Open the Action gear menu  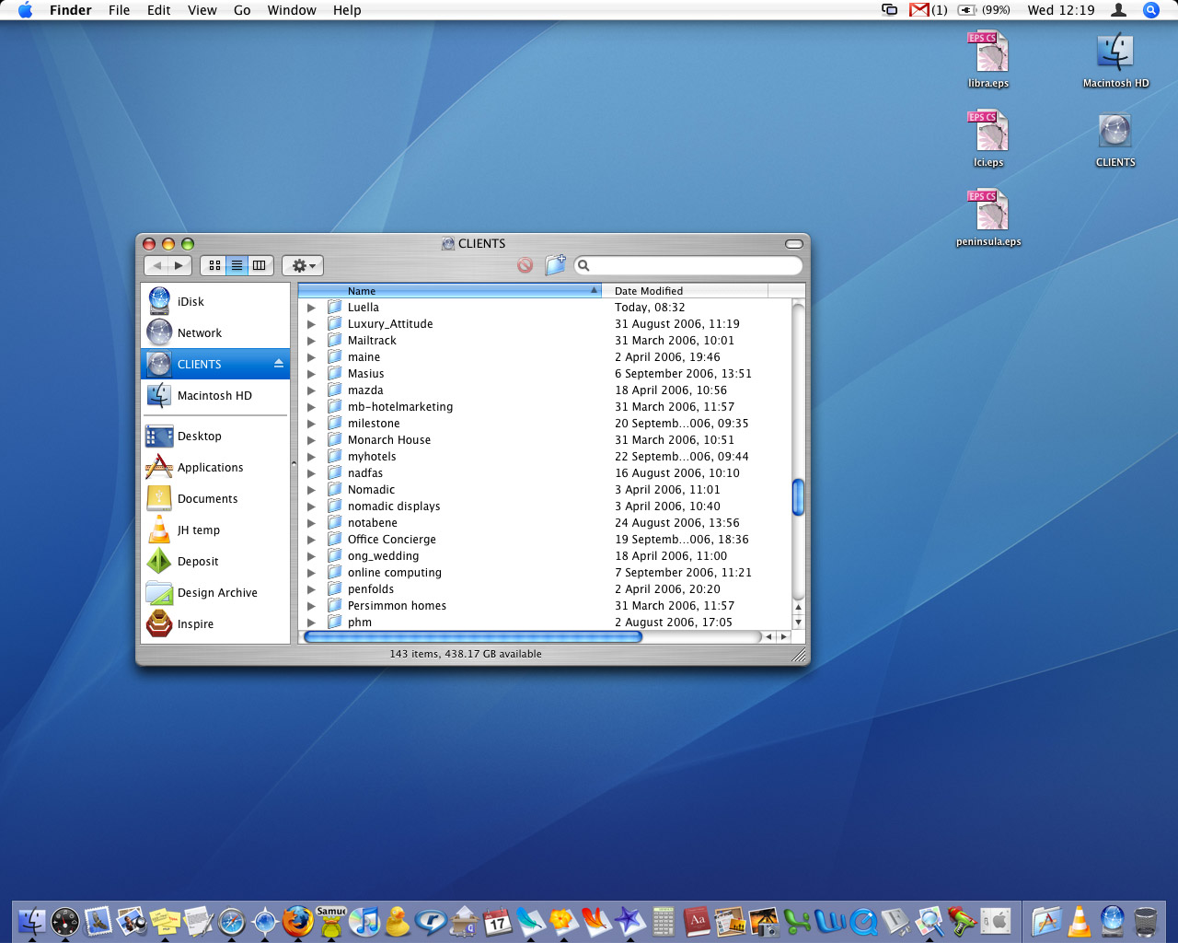coord(303,265)
